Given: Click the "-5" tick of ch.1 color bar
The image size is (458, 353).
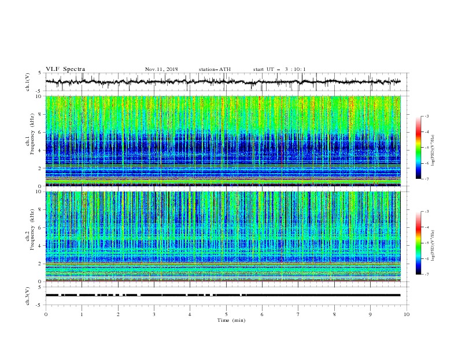Looking at the screenshot, I should (426, 148).
